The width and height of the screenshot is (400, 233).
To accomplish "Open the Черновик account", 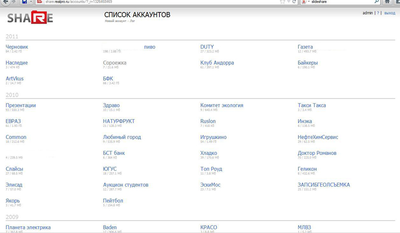I will pyautogui.click(x=17, y=47).
